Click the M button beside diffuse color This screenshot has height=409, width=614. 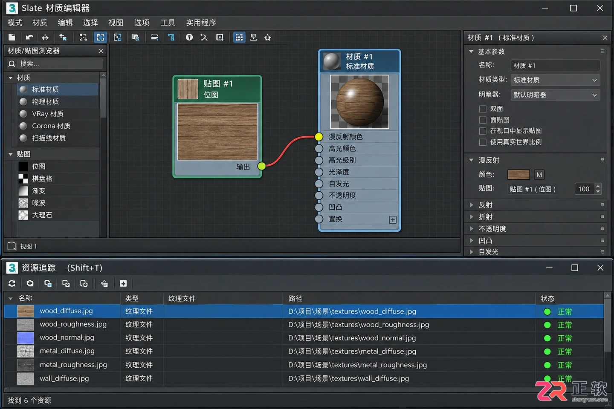[x=539, y=175]
